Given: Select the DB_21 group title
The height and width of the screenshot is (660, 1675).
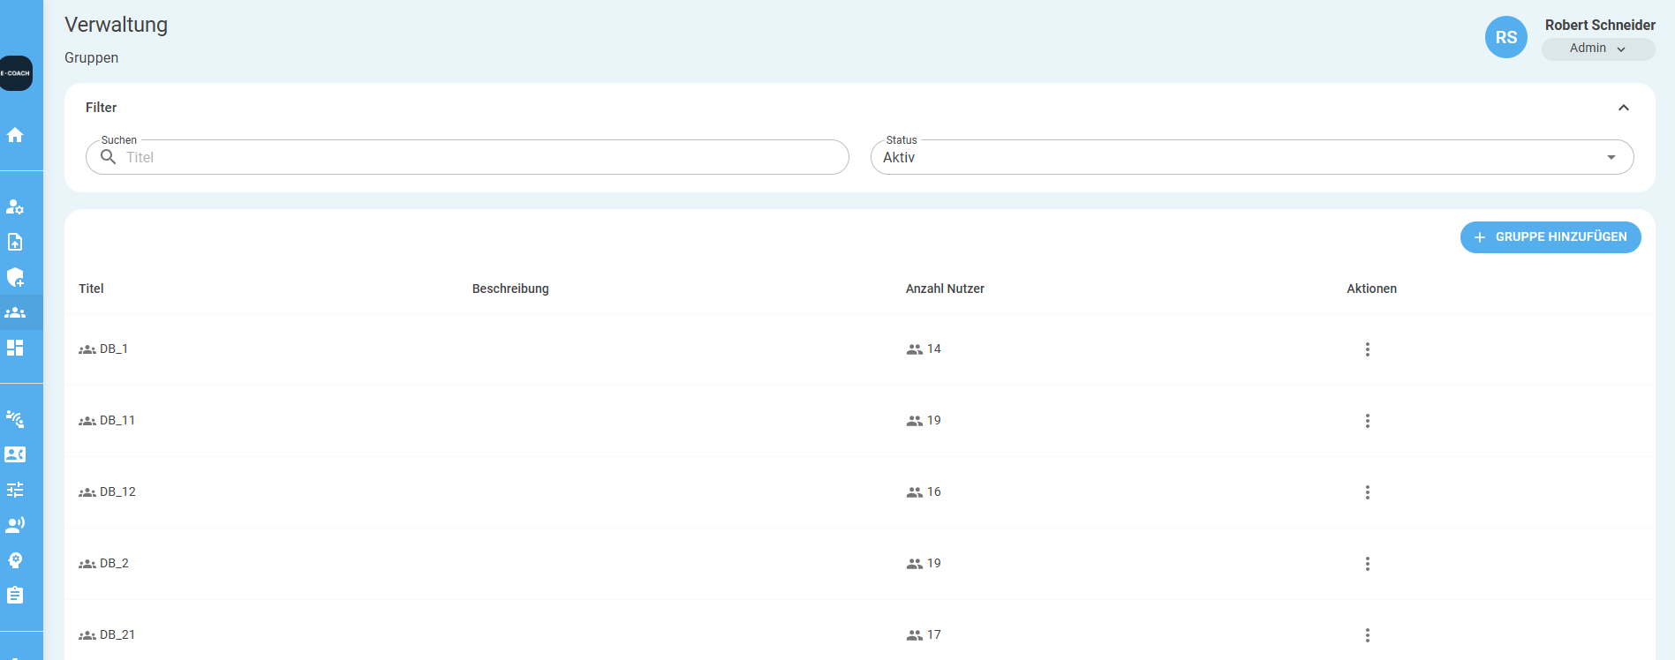Looking at the screenshot, I should (117, 634).
